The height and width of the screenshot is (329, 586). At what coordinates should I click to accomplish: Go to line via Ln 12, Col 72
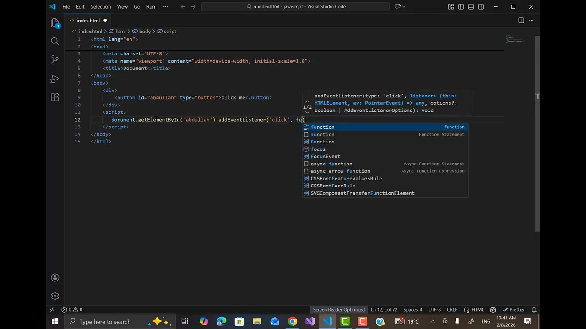384,309
